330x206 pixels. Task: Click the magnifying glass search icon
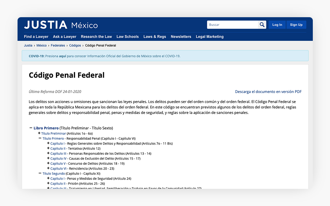point(262,25)
